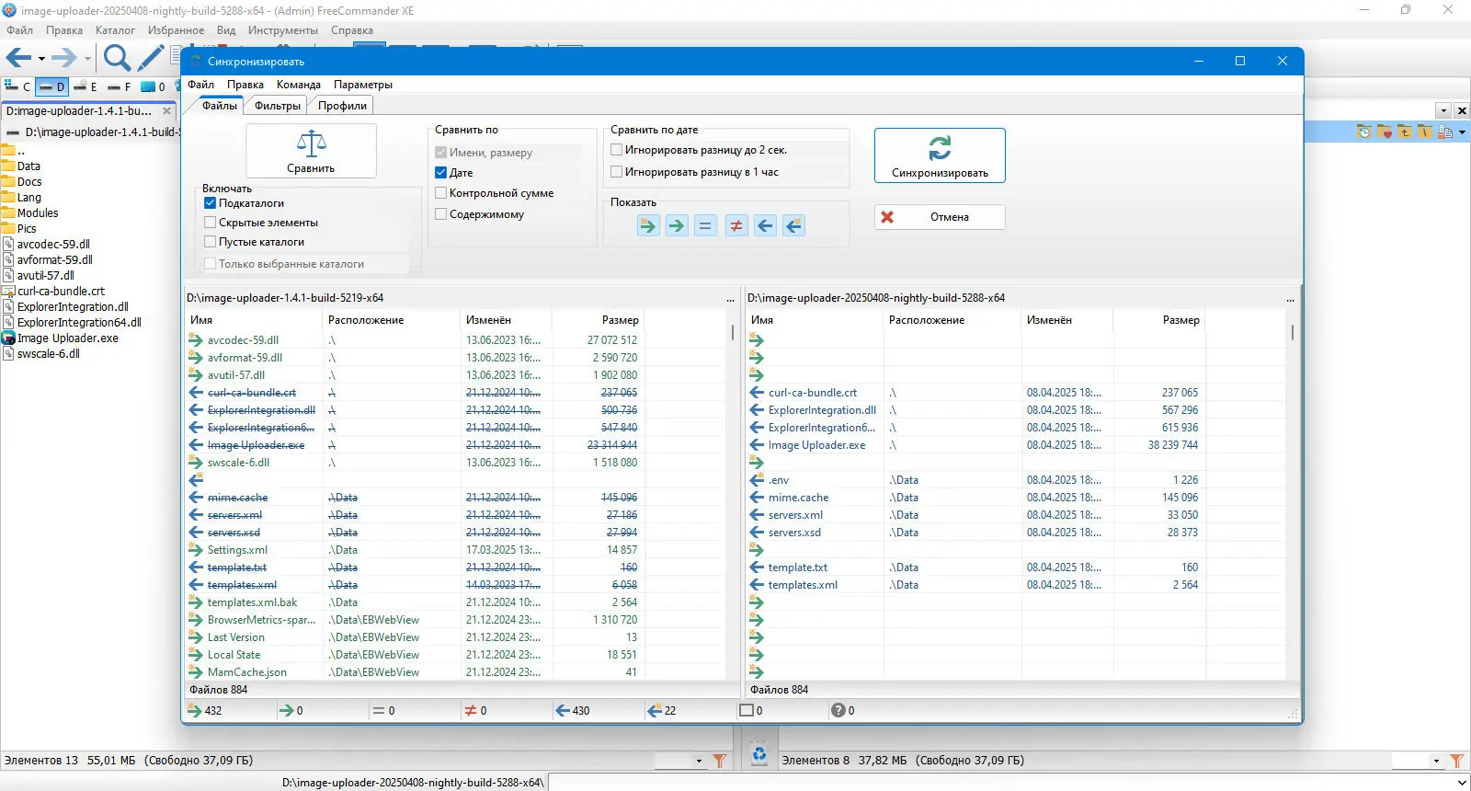The image size is (1471, 791).
Task: Toggle the green right-arrow show filter
Action: pos(677,225)
